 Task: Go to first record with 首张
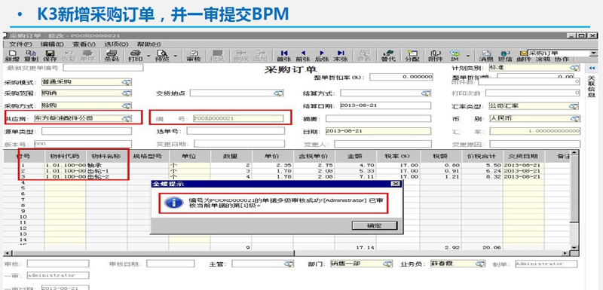[284, 56]
